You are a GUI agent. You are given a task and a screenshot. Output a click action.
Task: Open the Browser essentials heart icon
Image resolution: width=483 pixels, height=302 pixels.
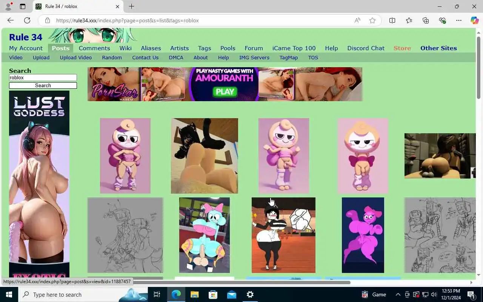tap(442, 20)
